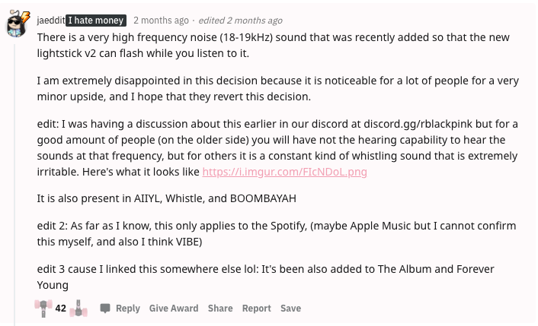The image size is (538, 326).
Task: Downvote the comment with the inverted lightstick
Action: [78, 309]
